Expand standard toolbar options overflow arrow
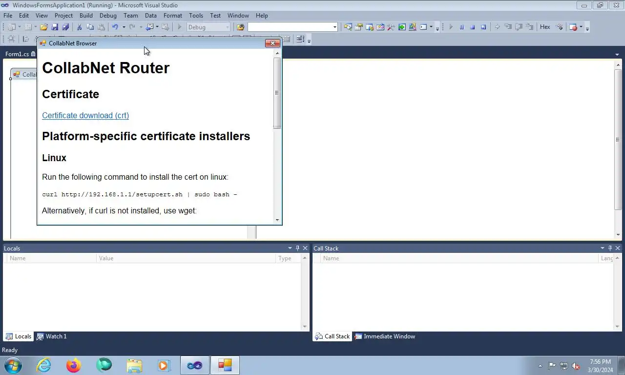625x375 pixels. click(437, 28)
